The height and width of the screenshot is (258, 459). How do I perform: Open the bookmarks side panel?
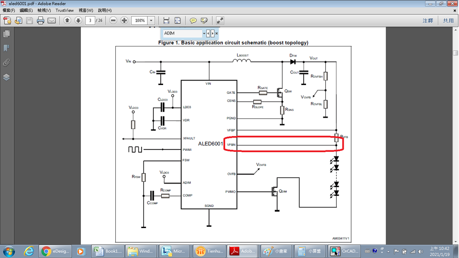point(6,48)
